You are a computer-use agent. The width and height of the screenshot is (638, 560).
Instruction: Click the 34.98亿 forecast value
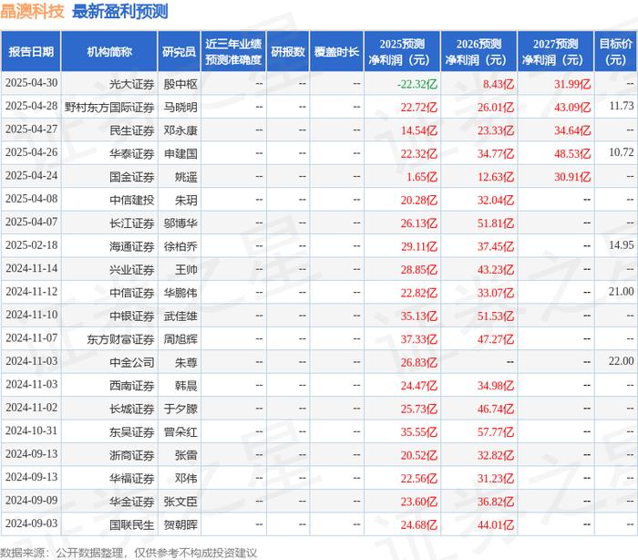coord(496,386)
